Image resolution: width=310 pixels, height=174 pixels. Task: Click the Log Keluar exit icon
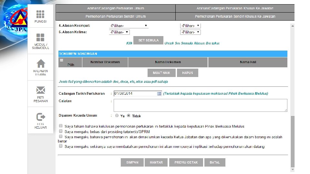click(41, 117)
